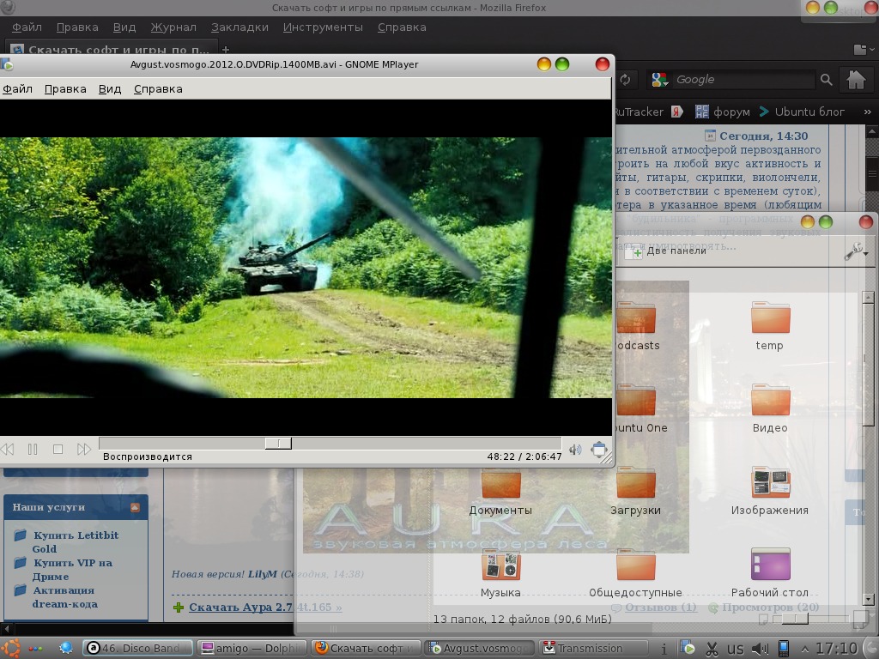Image resolution: width=879 pixels, height=659 pixels.
Task: Open MPlayer's Вид menu
Action: pyautogui.click(x=110, y=88)
